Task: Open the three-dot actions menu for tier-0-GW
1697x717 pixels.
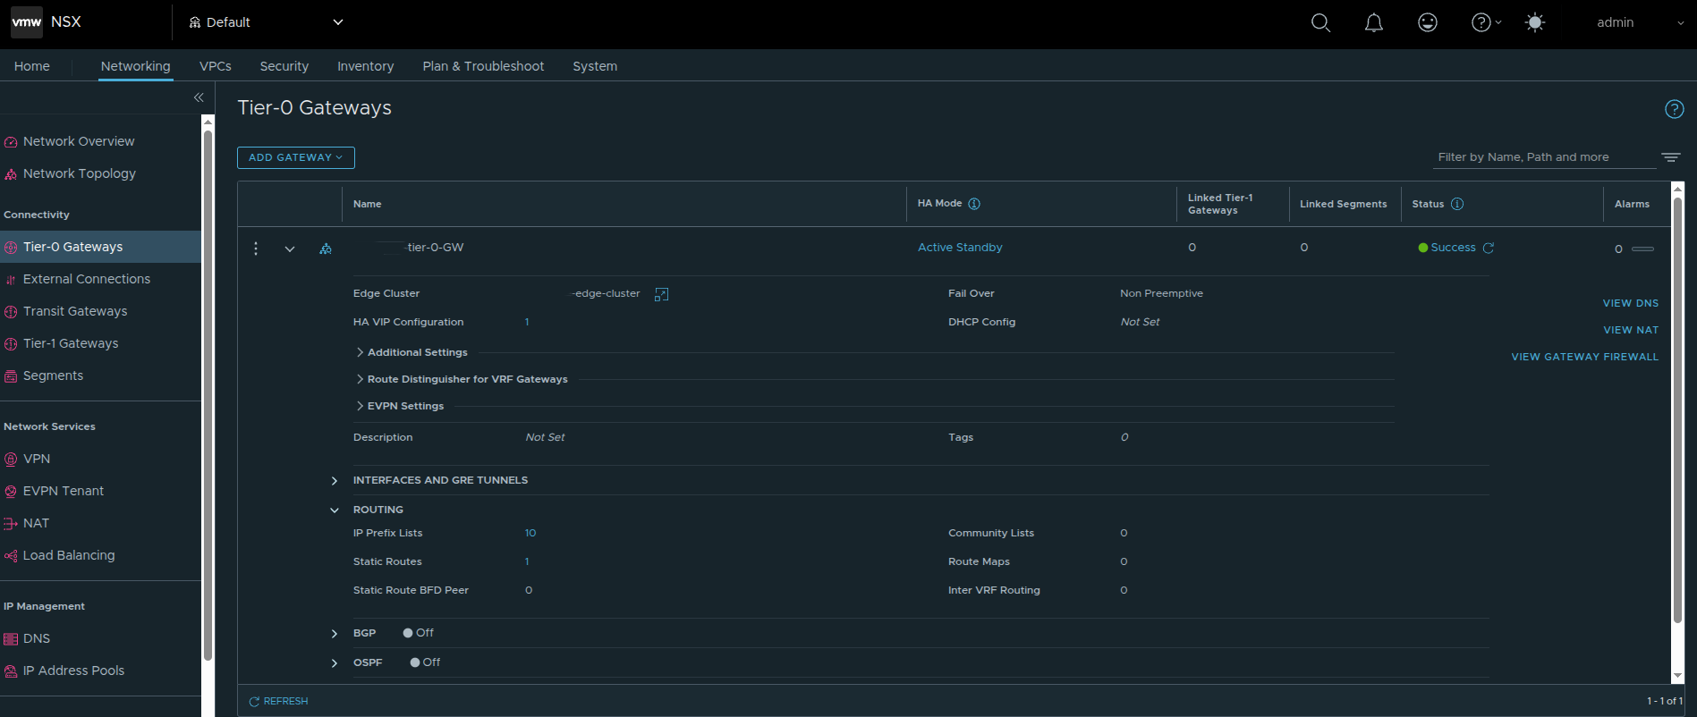Action: click(256, 249)
